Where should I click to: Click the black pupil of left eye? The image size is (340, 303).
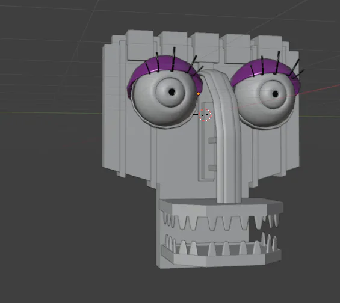[x=172, y=92]
